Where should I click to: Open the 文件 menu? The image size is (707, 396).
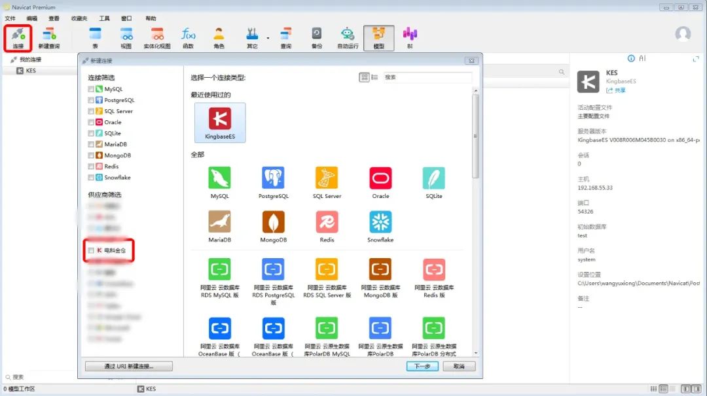click(x=10, y=18)
